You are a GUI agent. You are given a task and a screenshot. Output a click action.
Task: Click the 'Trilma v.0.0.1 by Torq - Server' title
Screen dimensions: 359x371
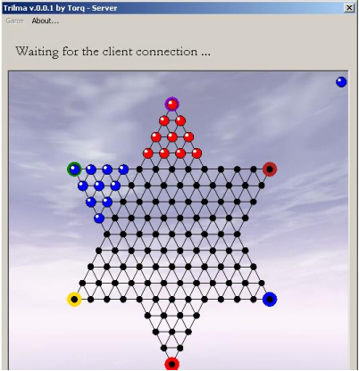coord(60,8)
